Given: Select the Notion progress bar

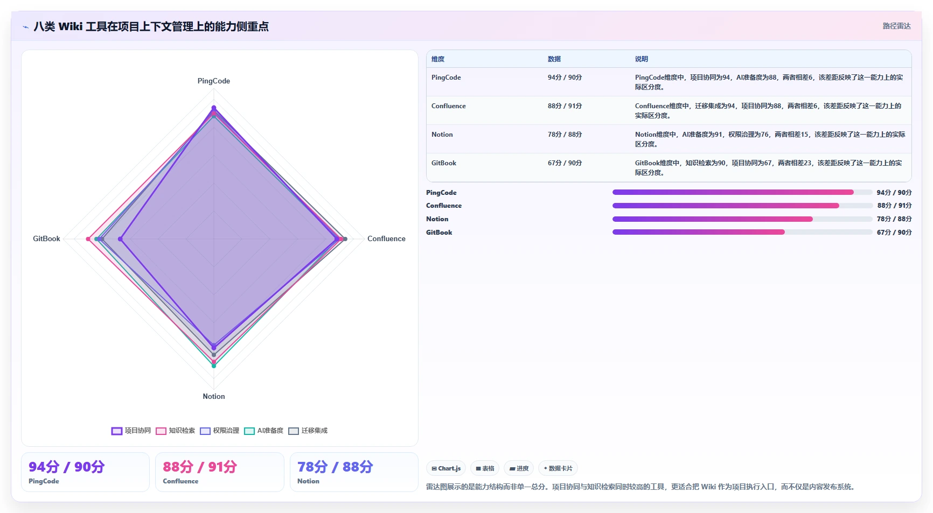Looking at the screenshot, I should (x=742, y=219).
